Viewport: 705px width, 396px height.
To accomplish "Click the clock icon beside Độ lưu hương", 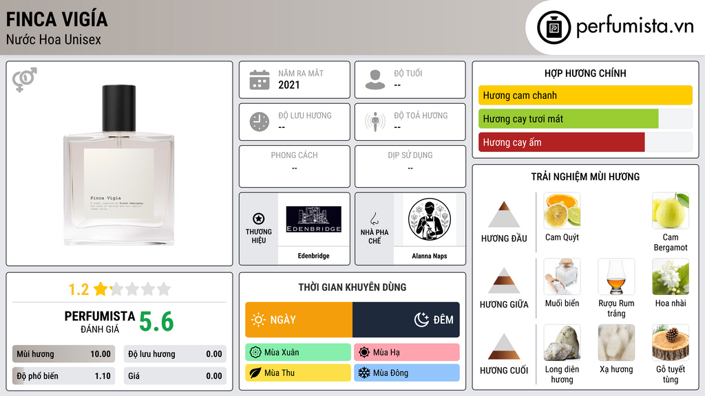I will 260,122.
